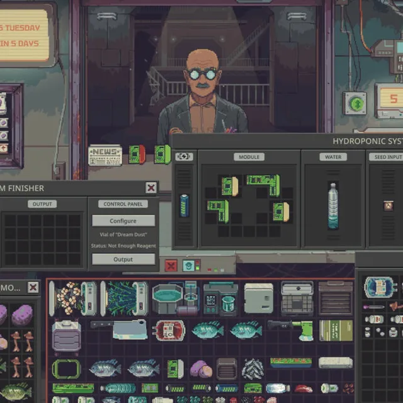This screenshot has width=403, height=403.
Task: Select the purple potato in MO... panel
Action: pyautogui.click(x=22, y=315)
